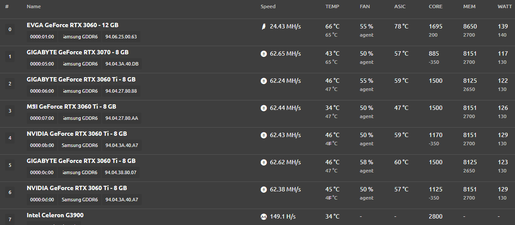Click the Ethereum icon beside 62.44 MH/s
The height and width of the screenshot is (225, 515).
(263, 108)
